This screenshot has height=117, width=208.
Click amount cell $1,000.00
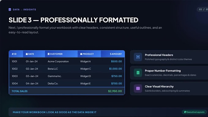(116, 69)
